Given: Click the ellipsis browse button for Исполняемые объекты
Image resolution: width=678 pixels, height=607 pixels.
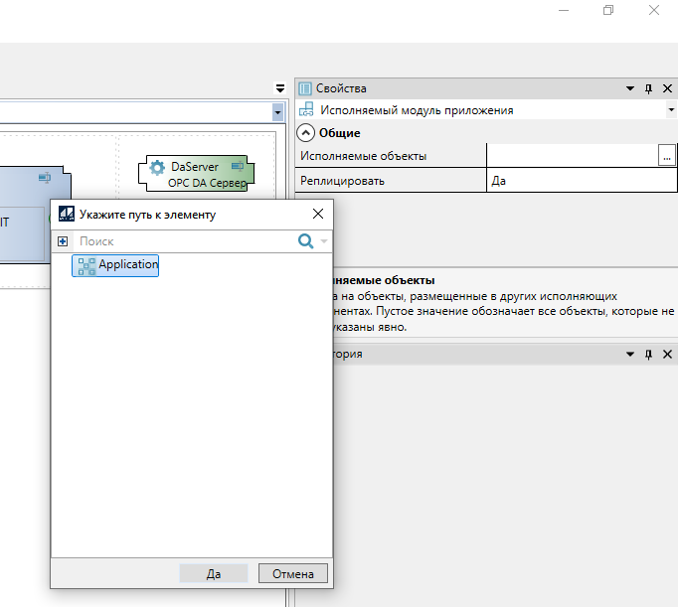Looking at the screenshot, I should (x=666, y=156).
